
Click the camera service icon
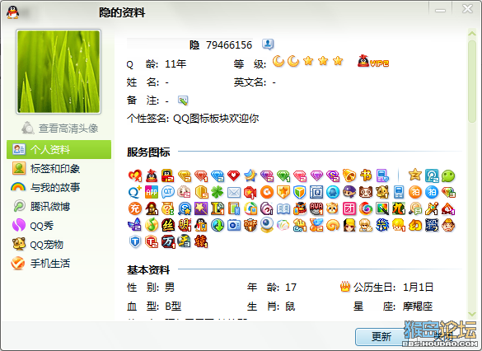coord(234,225)
